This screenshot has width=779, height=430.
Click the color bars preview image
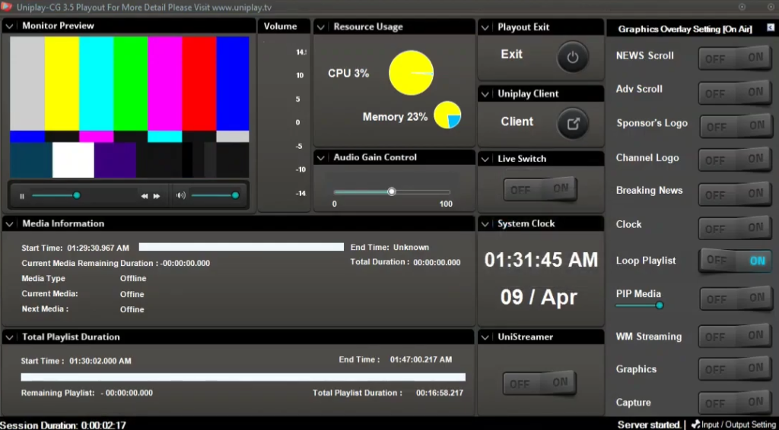pyautogui.click(x=129, y=106)
